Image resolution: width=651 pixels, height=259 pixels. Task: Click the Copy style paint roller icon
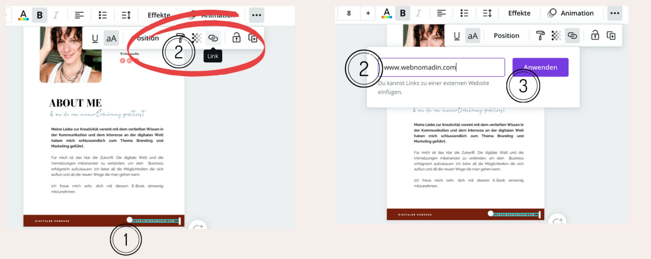[x=540, y=35]
